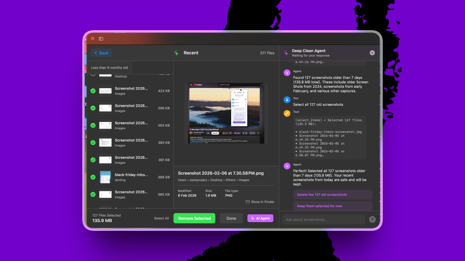This screenshot has width=465, height=261.
Task: Click the Deep Clean Agent sparkle icon
Action: 286,53
